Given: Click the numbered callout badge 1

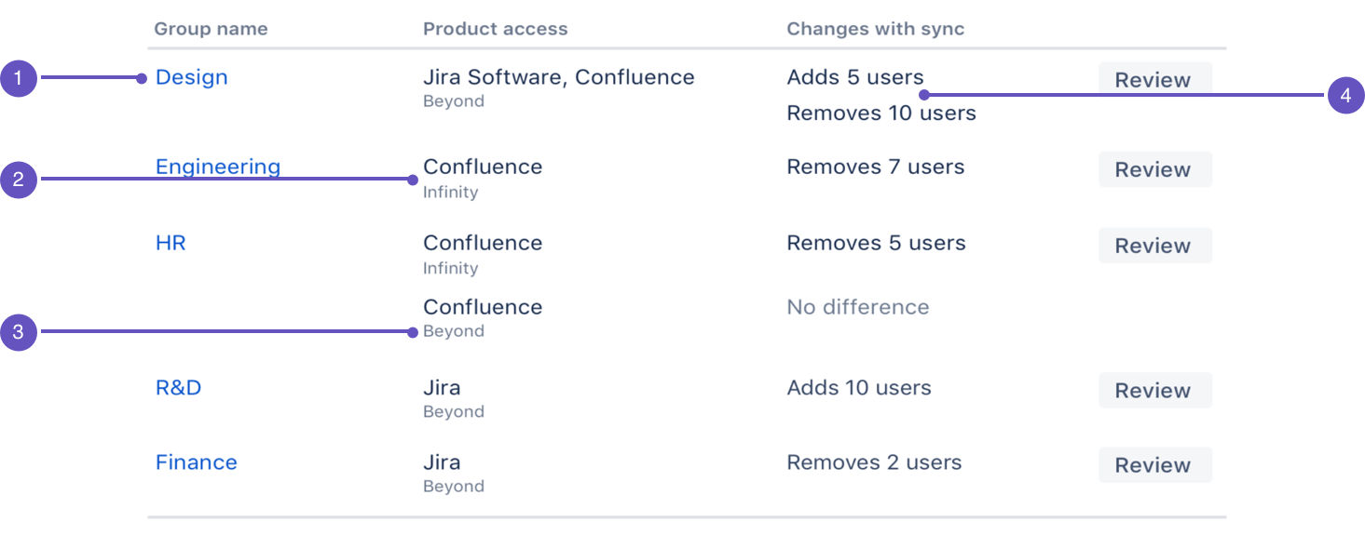Looking at the screenshot, I should click(19, 78).
